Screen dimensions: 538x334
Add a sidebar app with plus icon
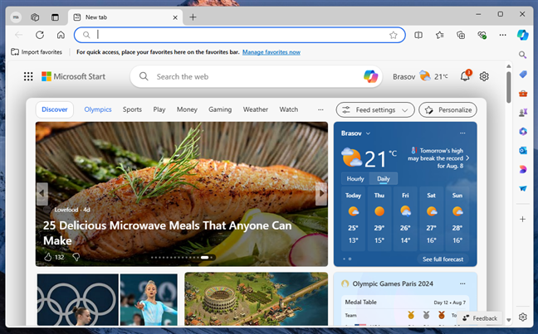coord(522,220)
